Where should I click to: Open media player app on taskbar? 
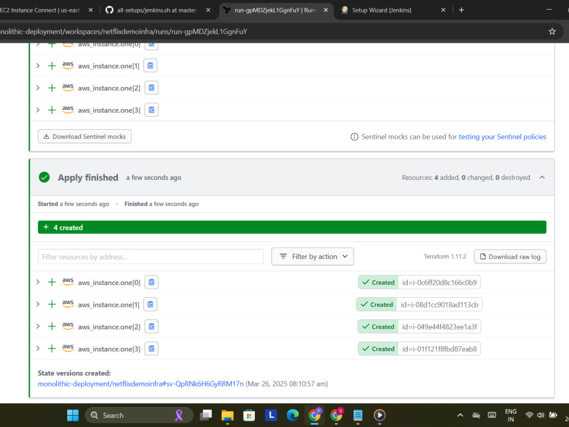380,415
